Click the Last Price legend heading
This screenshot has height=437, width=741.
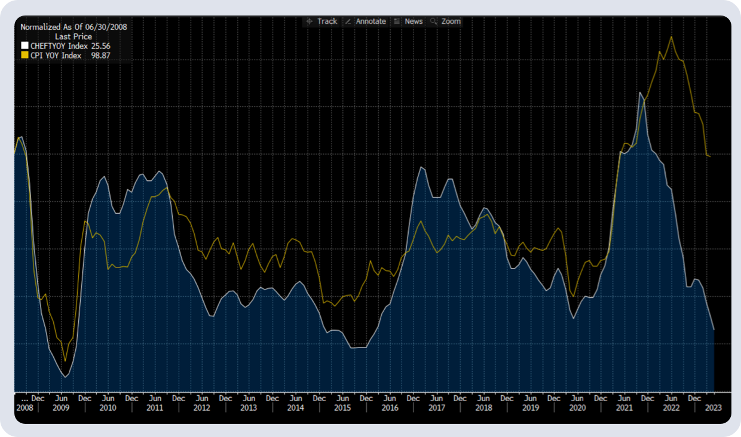pyautogui.click(x=74, y=36)
